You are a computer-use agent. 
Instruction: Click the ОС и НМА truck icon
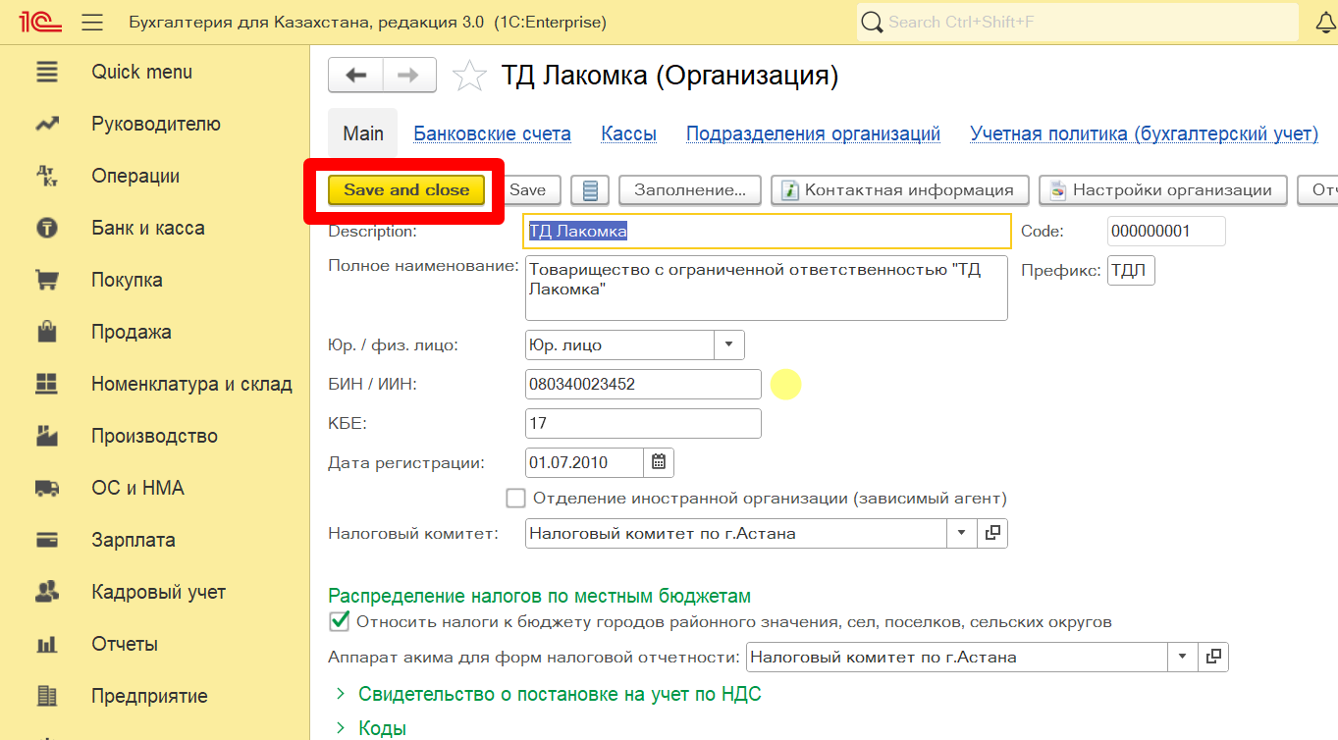click(x=46, y=488)
